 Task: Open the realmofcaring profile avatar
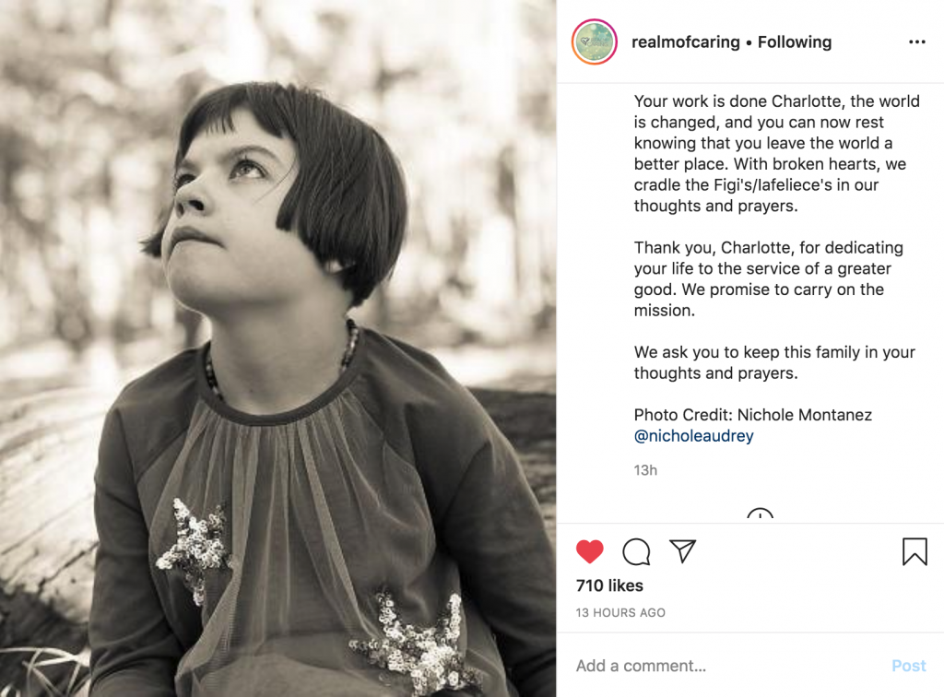click(x=595, y=42)
